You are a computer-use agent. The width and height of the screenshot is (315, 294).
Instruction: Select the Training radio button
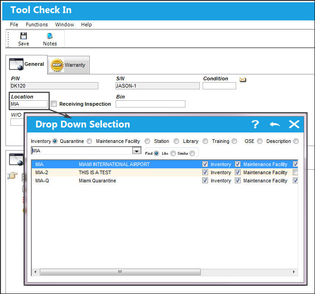pyautogui.click(x=234, y=141)
